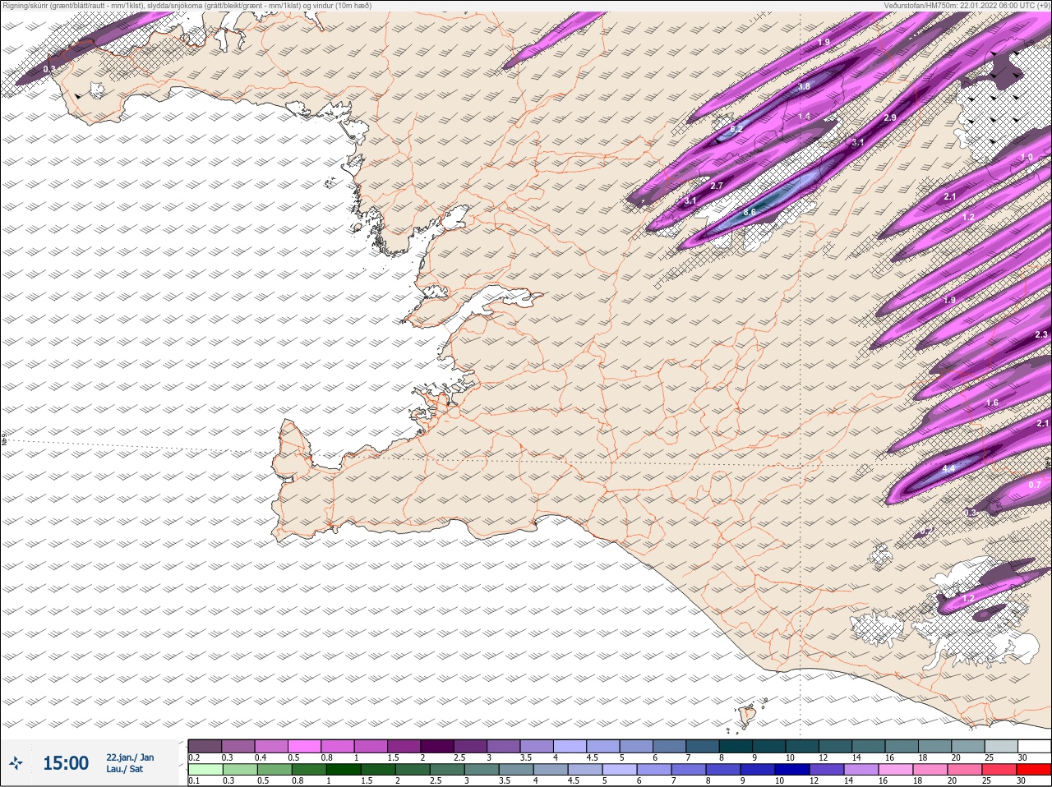Click the 6.2 precipitation value on the map

coord(736,129)
